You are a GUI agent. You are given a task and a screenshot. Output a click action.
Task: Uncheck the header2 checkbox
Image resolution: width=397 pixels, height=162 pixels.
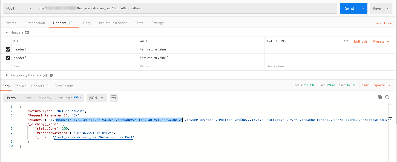(x=8, y=58)
